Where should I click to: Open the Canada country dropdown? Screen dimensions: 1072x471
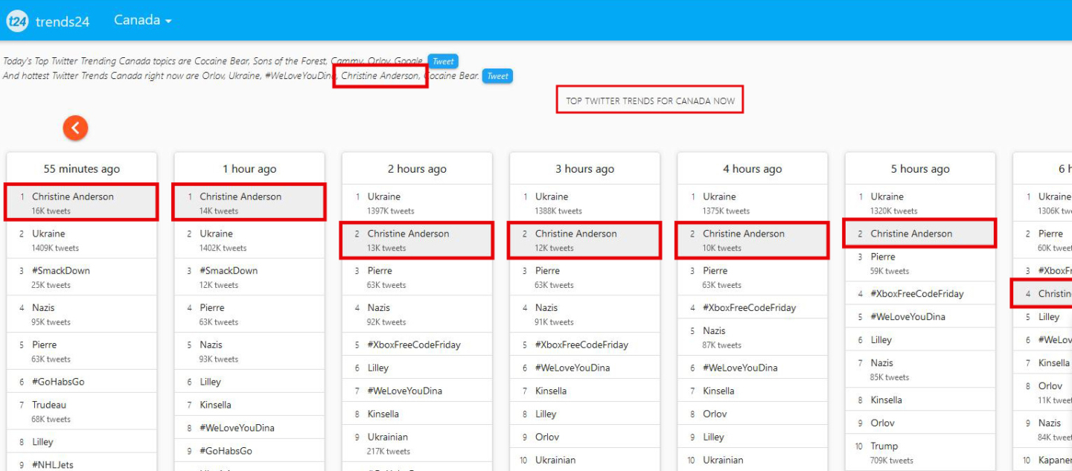(142, 20)
